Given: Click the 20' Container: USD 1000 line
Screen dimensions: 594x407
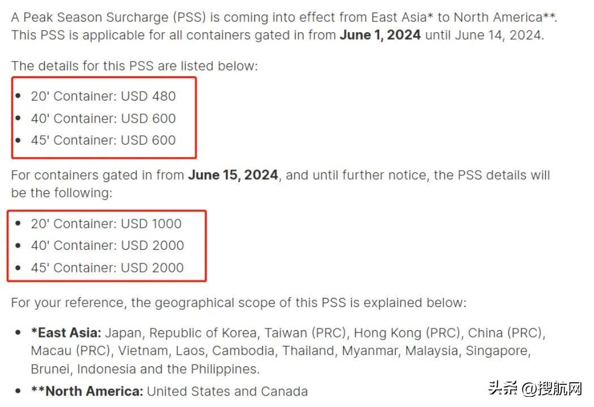Looking at the screenshot, I should [x=106, y=223].
